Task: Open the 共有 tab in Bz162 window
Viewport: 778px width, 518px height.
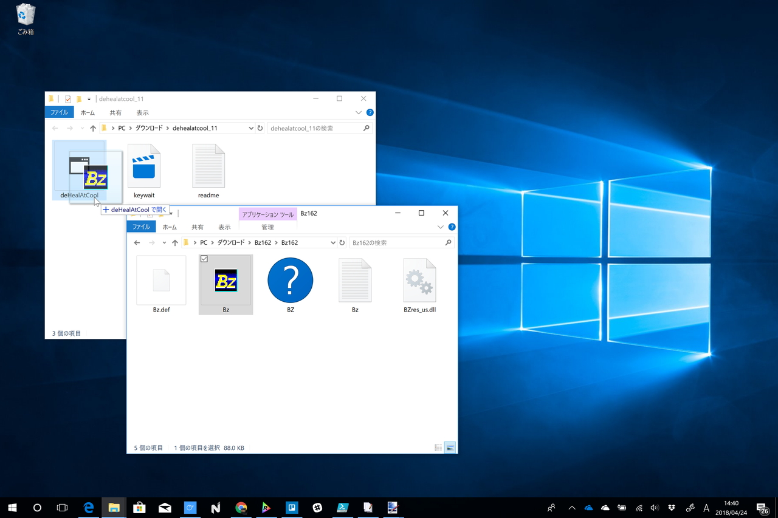Action: coord(198,227)
